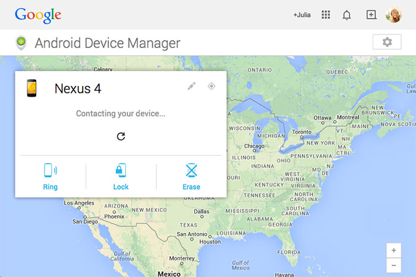Click the Nexus 4 phone image
Viewport: 416px width, 277px height.
click(x=31, y=88)
